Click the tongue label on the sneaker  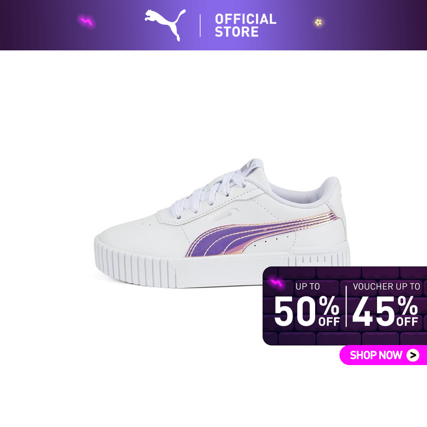[248, 166]
